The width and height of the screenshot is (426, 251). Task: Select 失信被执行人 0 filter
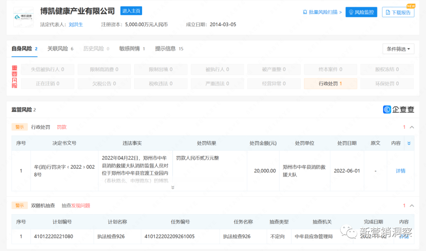48,69
